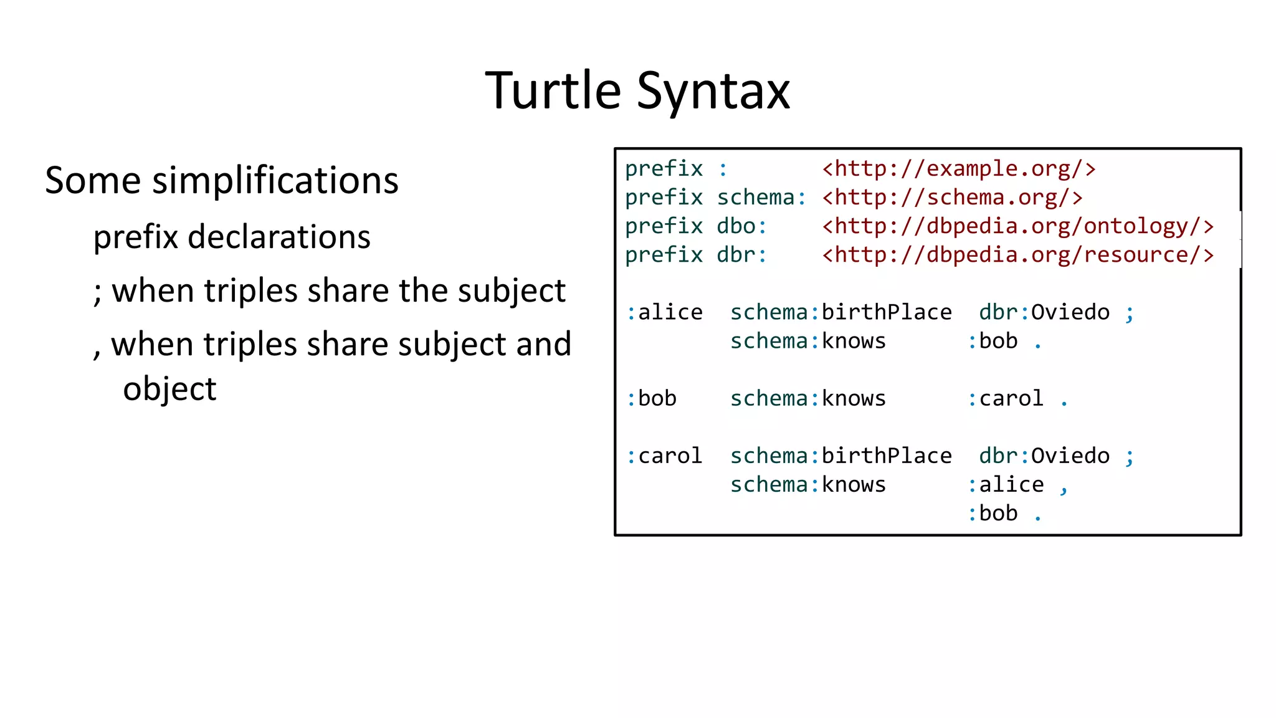Click the dbpedia.org/ontology URL
The width and height of the screenshot is (1276, 718).
1017,226
